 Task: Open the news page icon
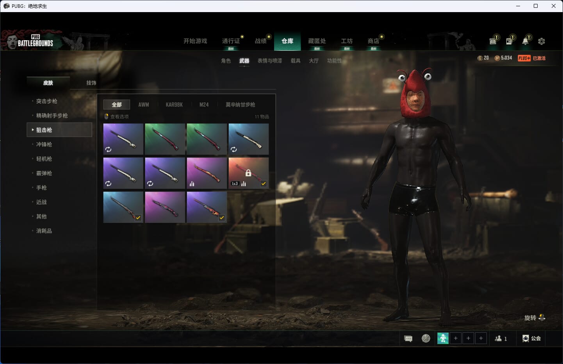(509, 41)
